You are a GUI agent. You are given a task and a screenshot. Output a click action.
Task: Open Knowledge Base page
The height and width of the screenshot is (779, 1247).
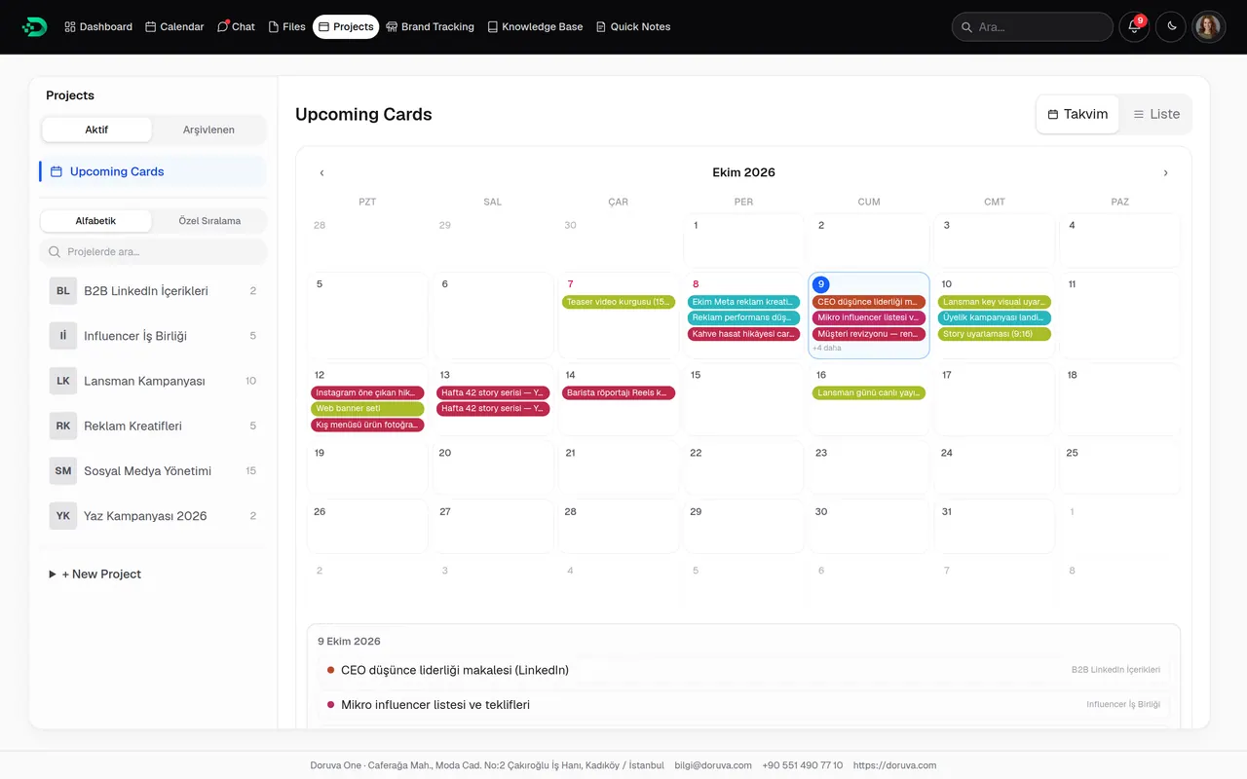point(535,26)
